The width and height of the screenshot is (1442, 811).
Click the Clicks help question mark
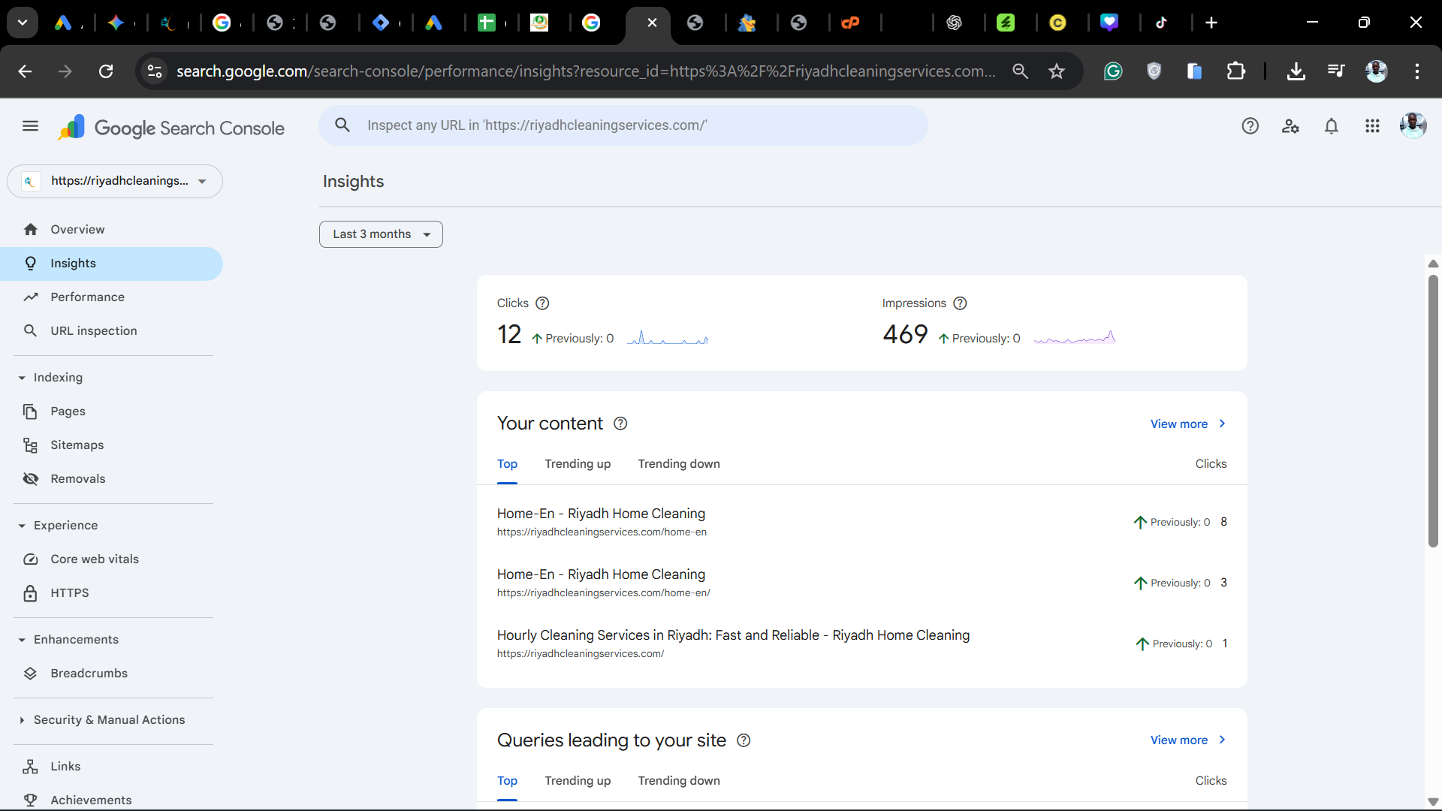click(x=542, y=303)
